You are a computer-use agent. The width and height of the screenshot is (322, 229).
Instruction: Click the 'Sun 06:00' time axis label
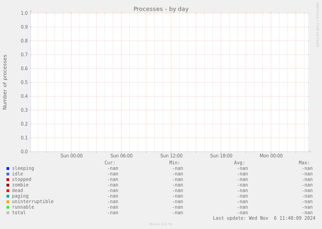pyautogui.click(x=122, y=156)
